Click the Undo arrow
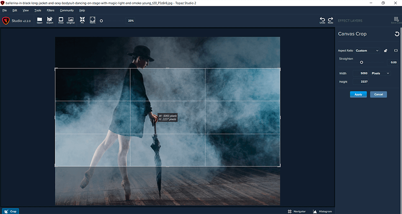The width and height of the screenshot is (402, 214). (x=322, y=20)
